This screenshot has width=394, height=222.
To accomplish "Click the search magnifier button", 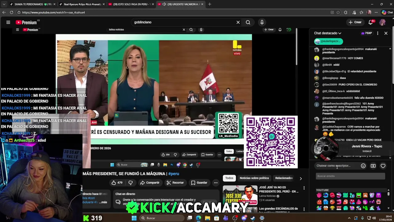I will point(248,22).
